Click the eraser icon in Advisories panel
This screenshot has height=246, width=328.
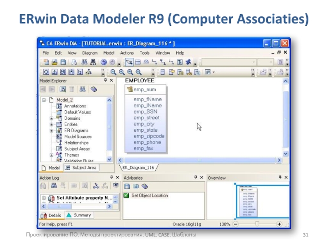pos(145,186)
